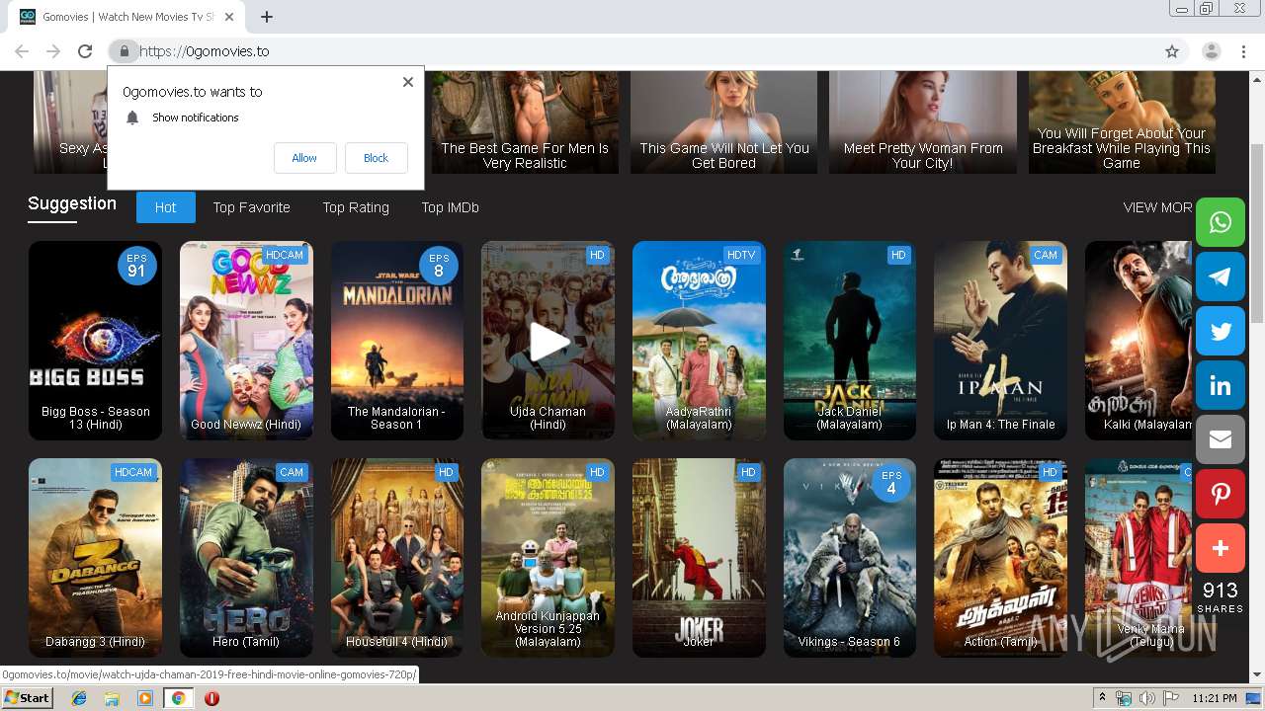Viewport: 1265px width, 711px height.
Task: Click the scrollbar down arrow
Action: pyautogui.click(x=1257, y=675)
